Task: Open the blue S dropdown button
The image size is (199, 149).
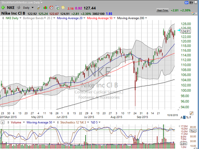Action: 186,3
